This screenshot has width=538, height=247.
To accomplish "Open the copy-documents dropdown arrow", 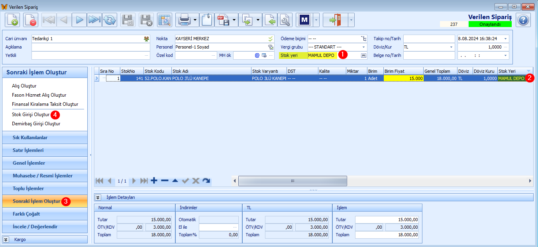I will click(x=258, y=20).
